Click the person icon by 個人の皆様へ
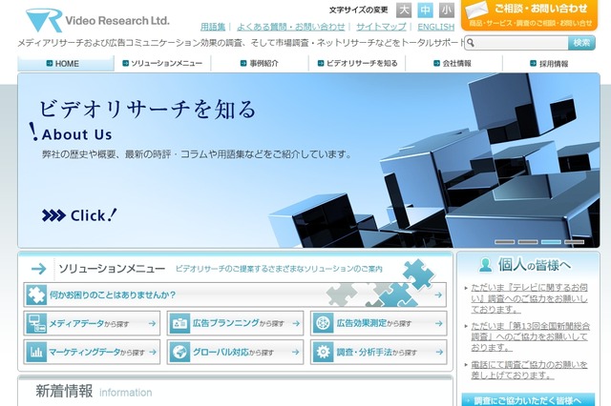 point(486,265)
